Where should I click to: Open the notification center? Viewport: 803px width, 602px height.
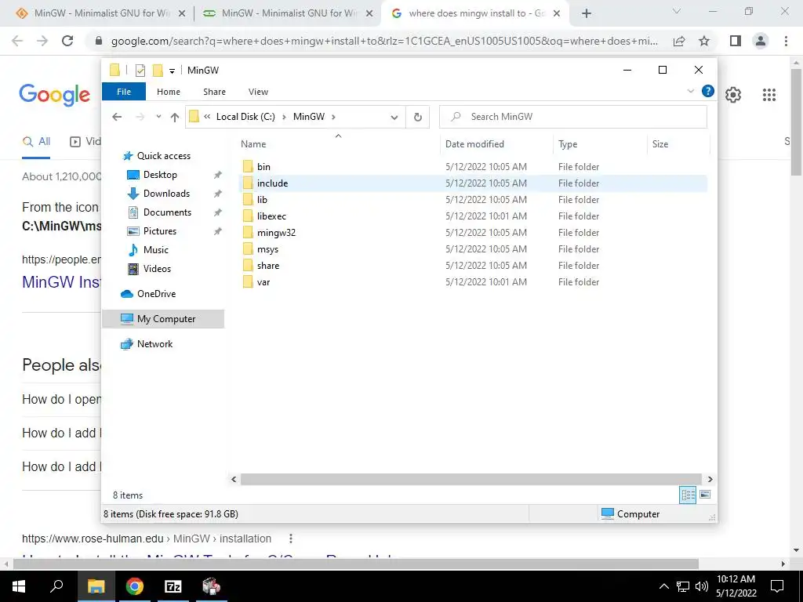pos(777,586)
